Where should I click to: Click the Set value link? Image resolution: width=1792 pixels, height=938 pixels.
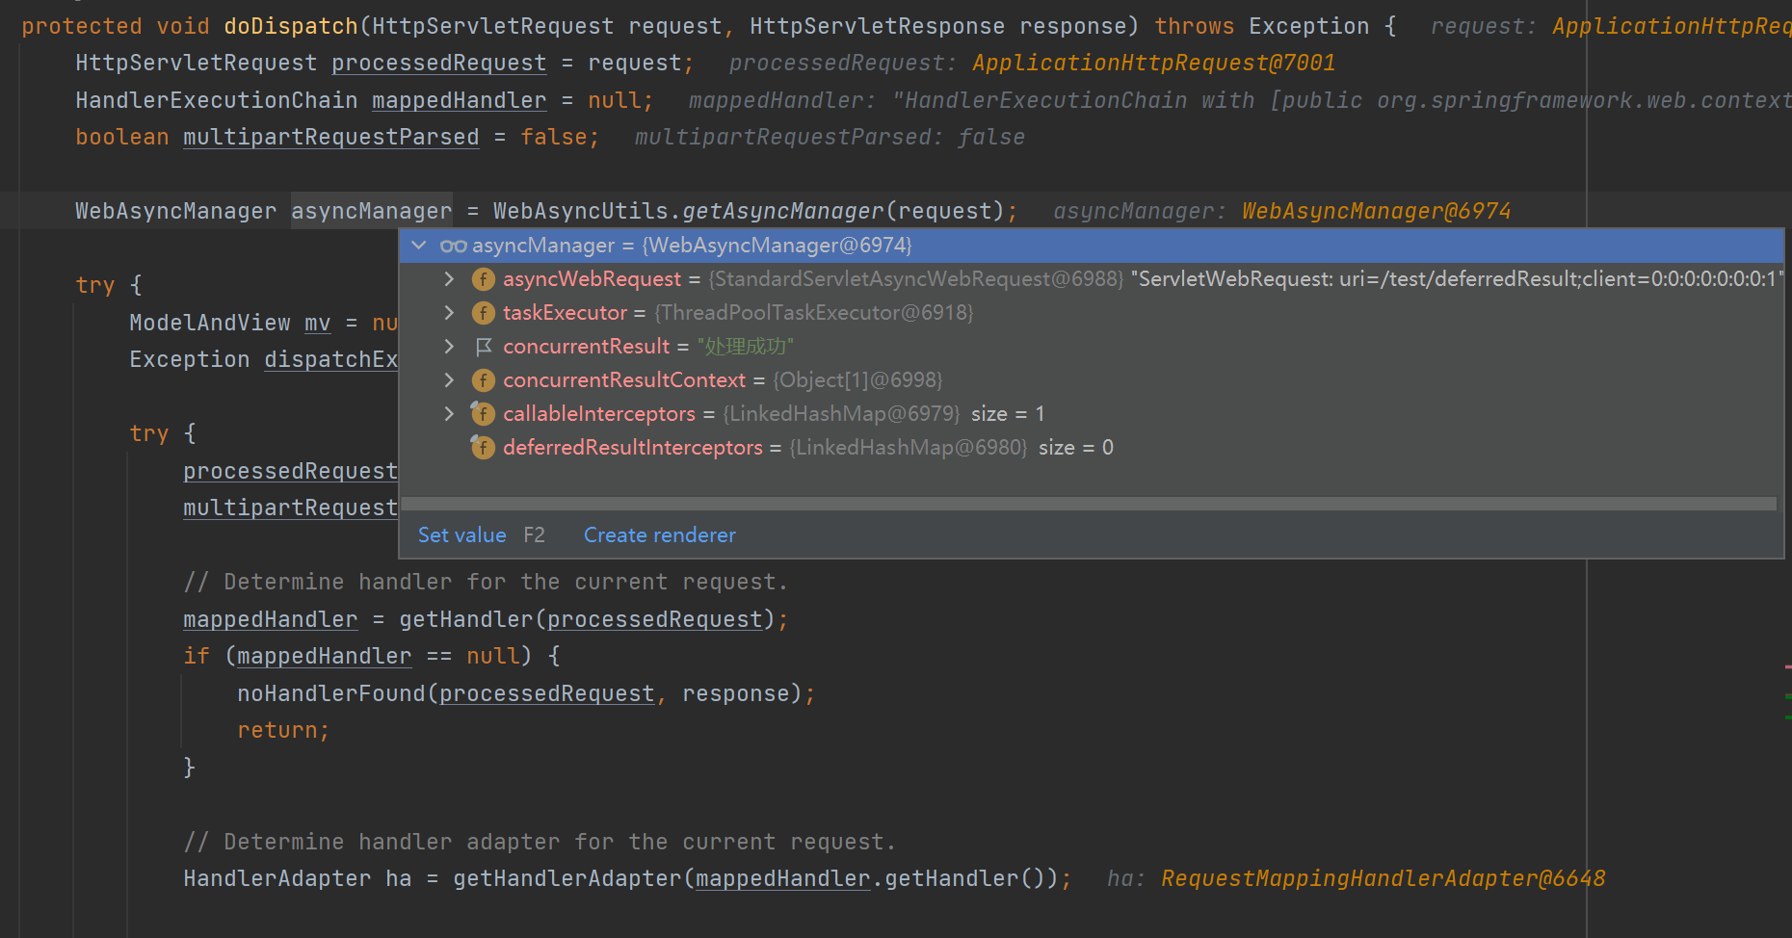pyautogui.click(x=461, y=535)
